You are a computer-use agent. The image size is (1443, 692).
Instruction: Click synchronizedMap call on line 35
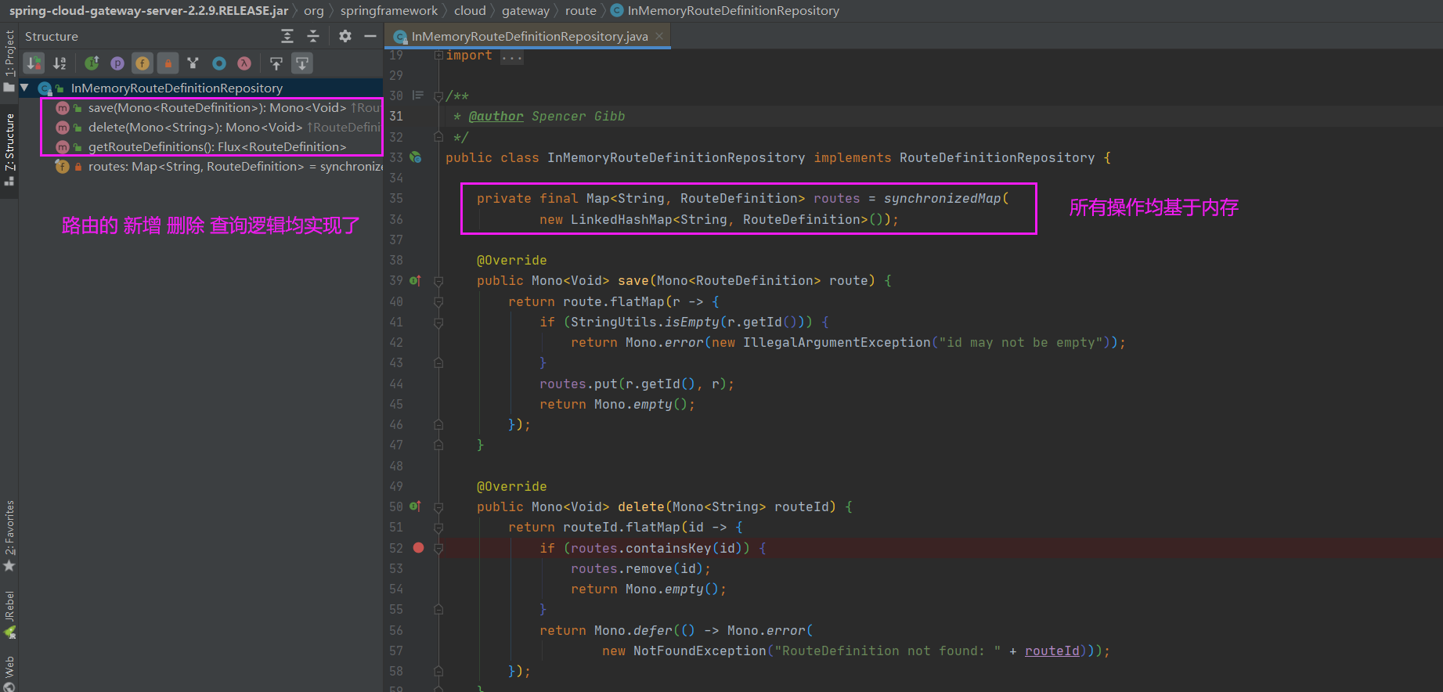942,198
